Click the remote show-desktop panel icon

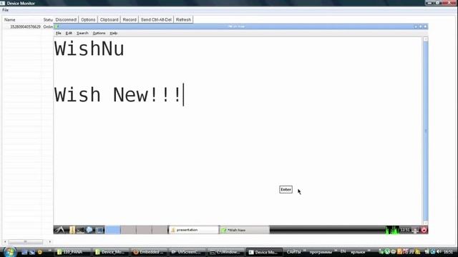(99, 230)
